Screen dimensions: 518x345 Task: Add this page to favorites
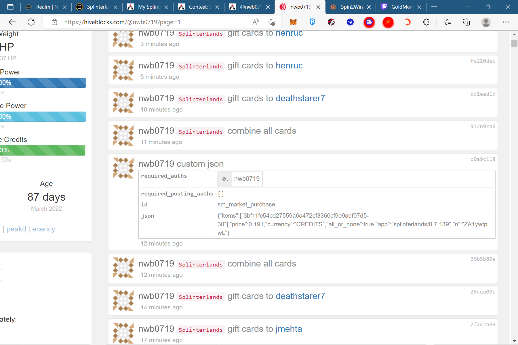271,22
